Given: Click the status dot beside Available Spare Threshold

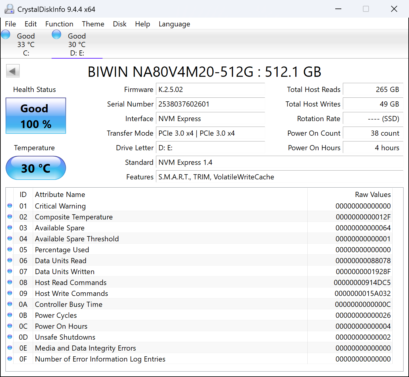Looking at the screenshot, I should (10, 238).
